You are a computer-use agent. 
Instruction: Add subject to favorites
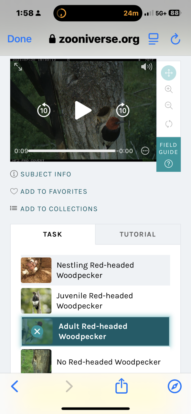49,191
